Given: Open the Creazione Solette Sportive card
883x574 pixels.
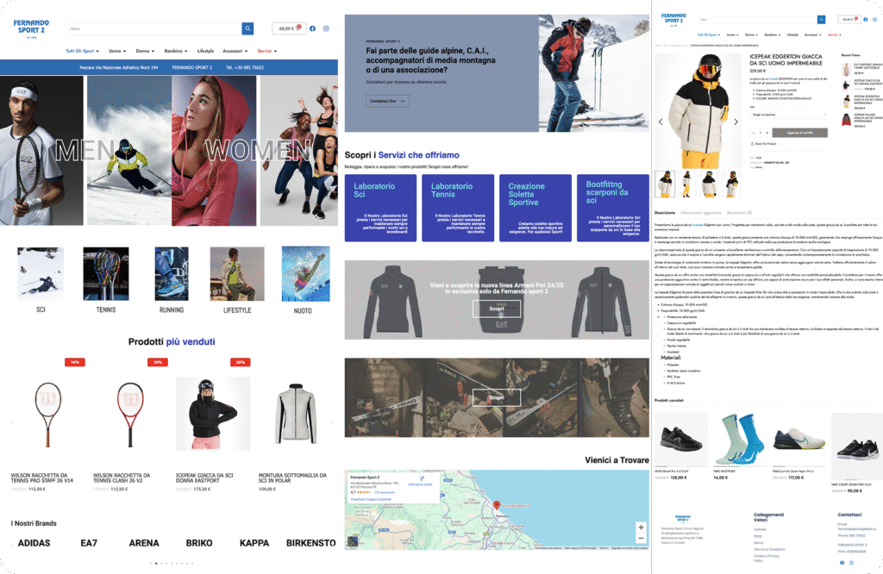Looking at the screenshot, I should (535, 208).
